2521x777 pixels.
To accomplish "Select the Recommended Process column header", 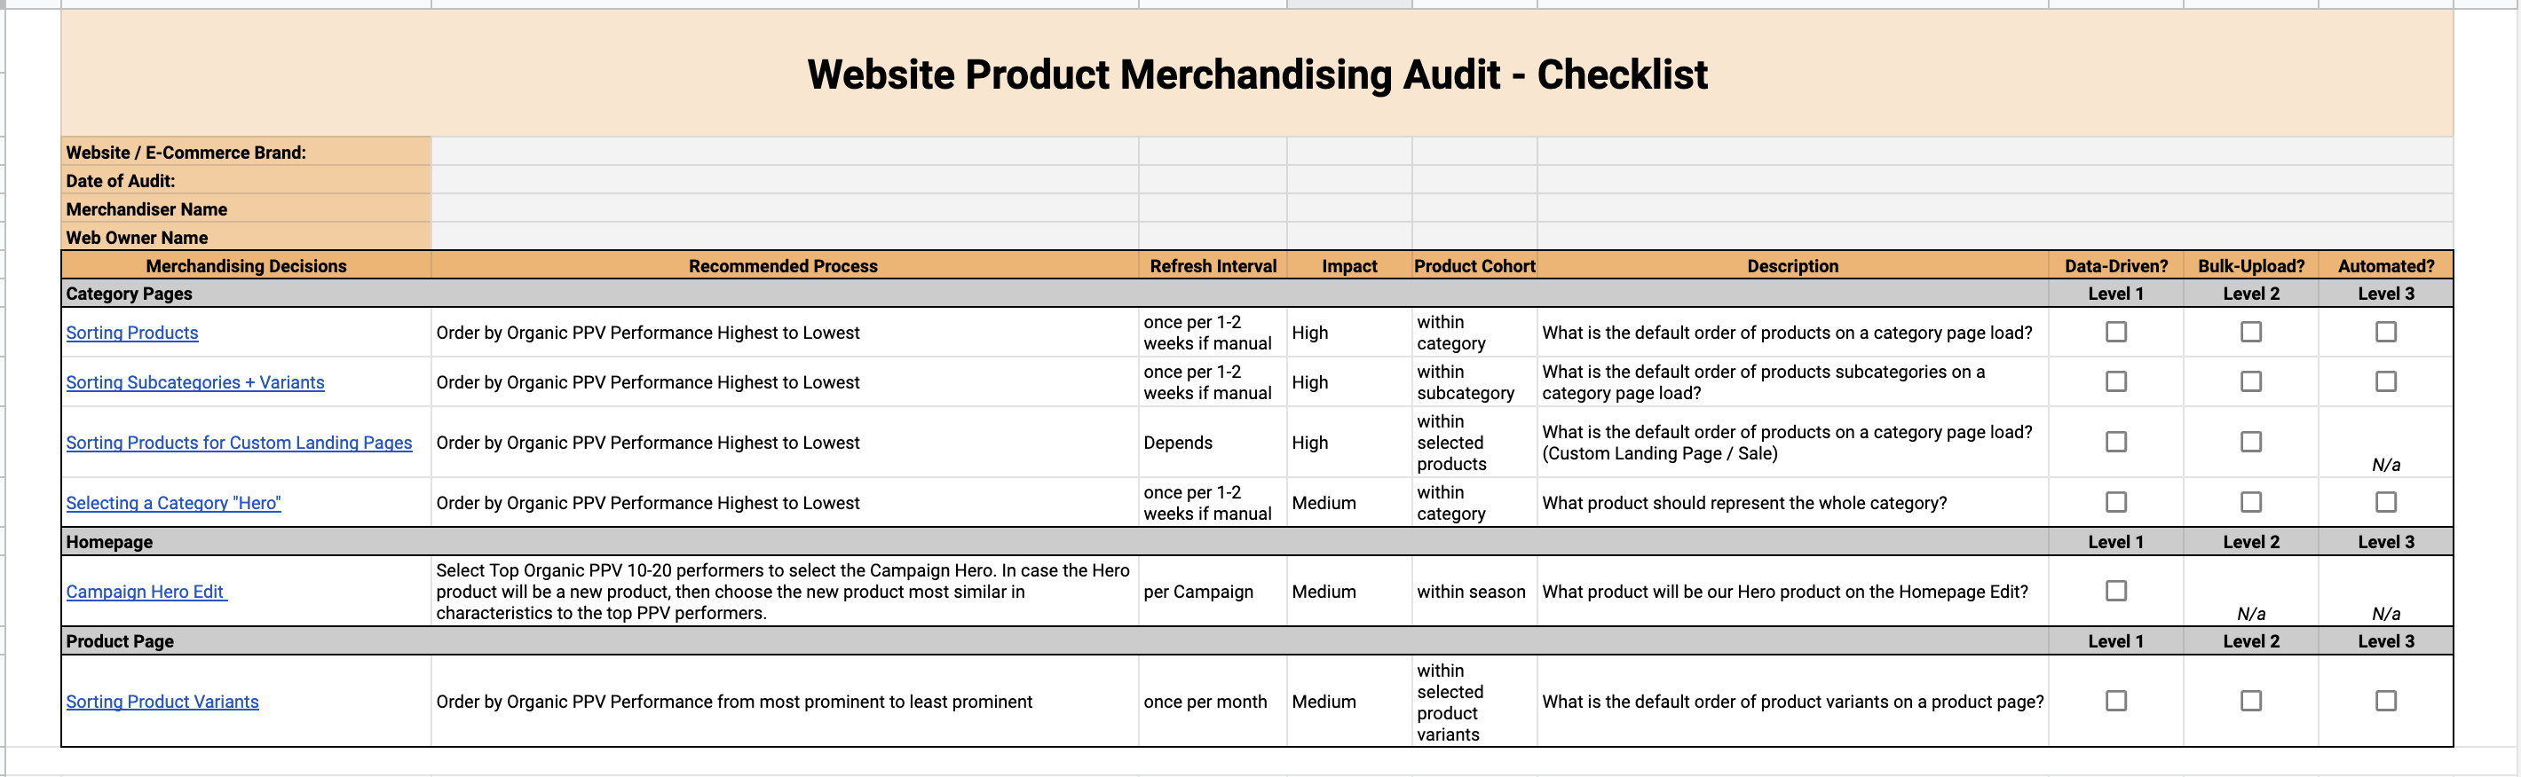I will pos(785,266).
